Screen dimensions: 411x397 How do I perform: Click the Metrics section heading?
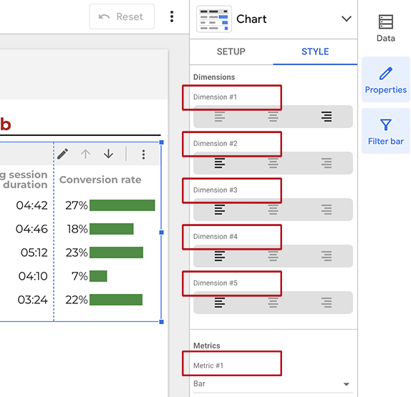point(206,345)
